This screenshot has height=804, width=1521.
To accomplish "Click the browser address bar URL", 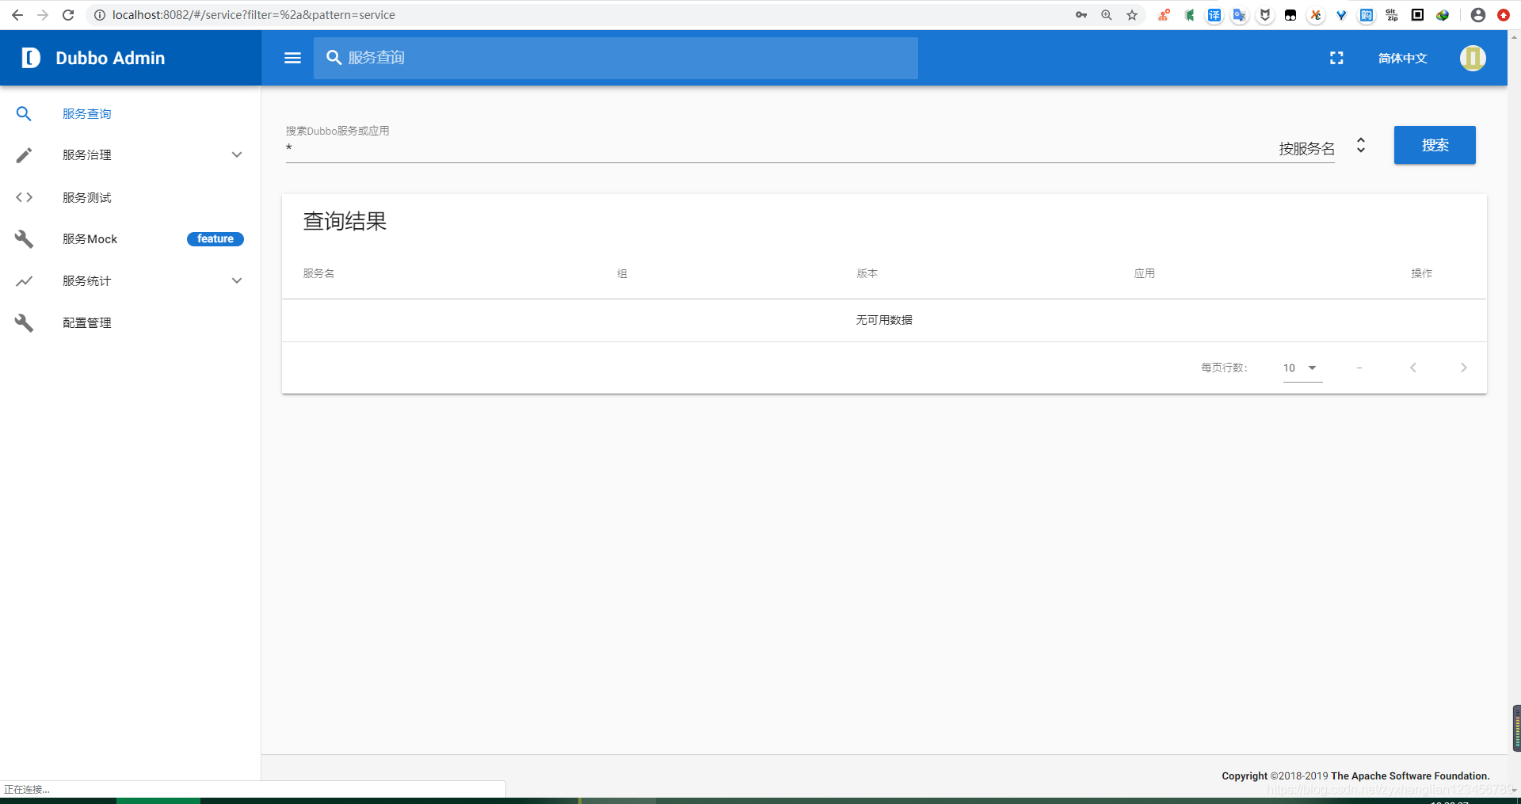I will point(253,15).
